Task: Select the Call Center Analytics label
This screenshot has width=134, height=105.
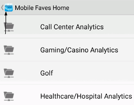Action: tap(72, 27)
